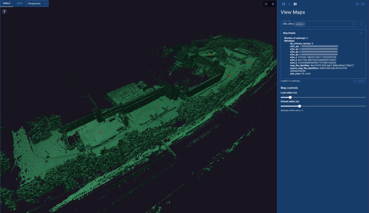Click the Load radius slider handle
The height and width of the screenshot is (213, 369).
point(290,97)
